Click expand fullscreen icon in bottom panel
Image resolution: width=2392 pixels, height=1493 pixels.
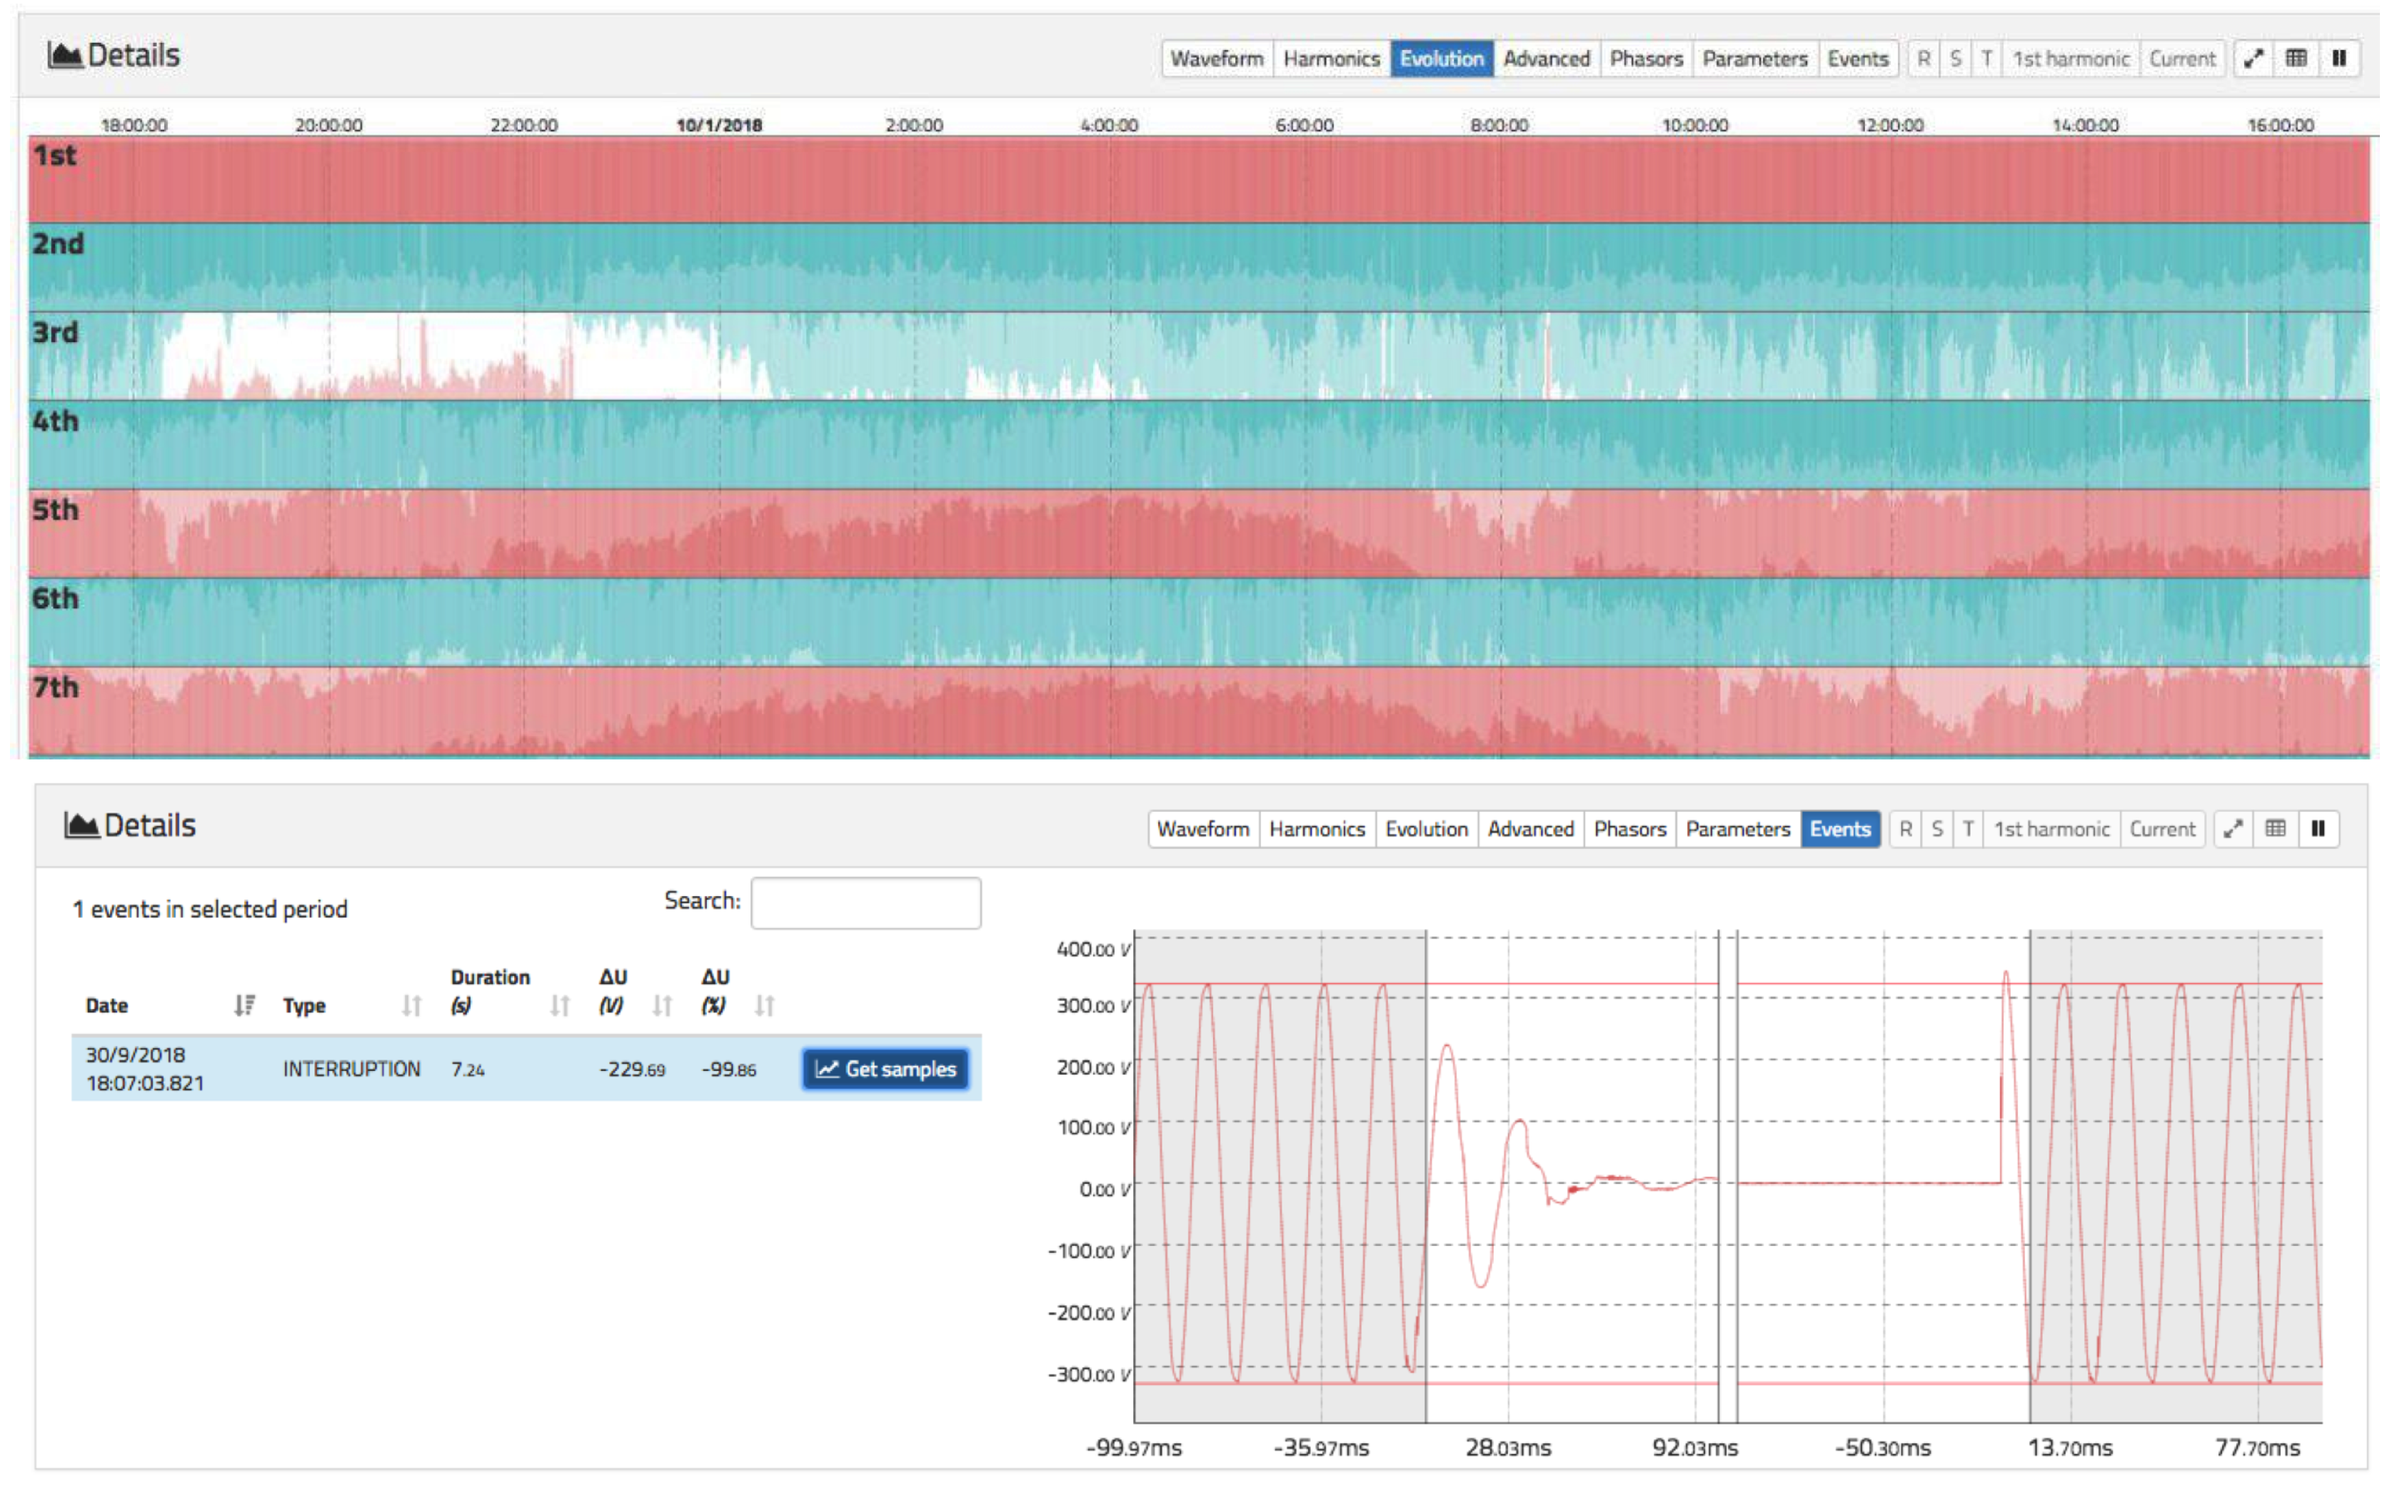(x=2233, y=830)
